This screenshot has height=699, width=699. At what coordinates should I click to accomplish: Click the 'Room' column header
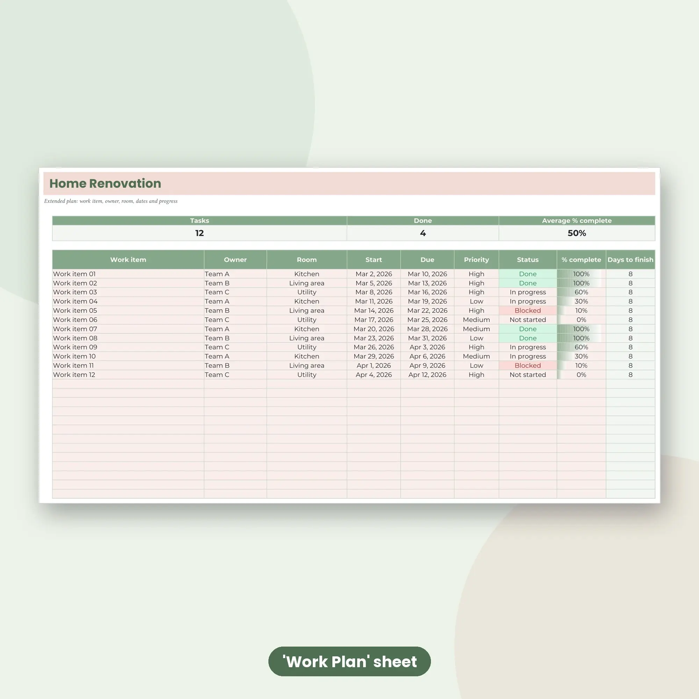[307, 259]
